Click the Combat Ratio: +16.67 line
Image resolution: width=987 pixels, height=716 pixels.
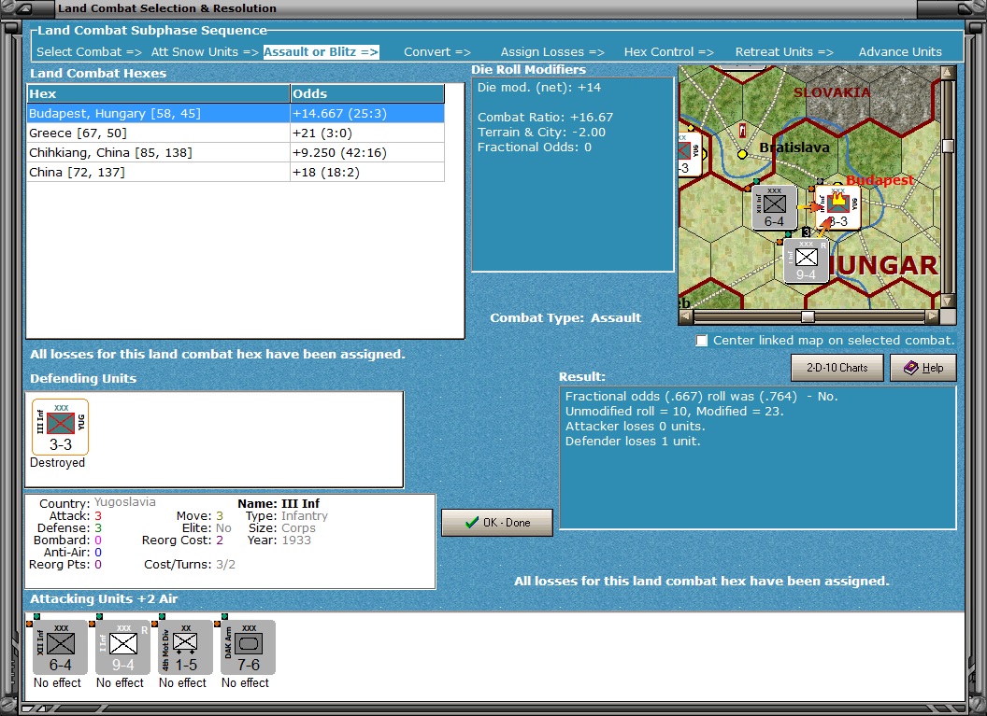pyautogui.click(x=545, y=117)
